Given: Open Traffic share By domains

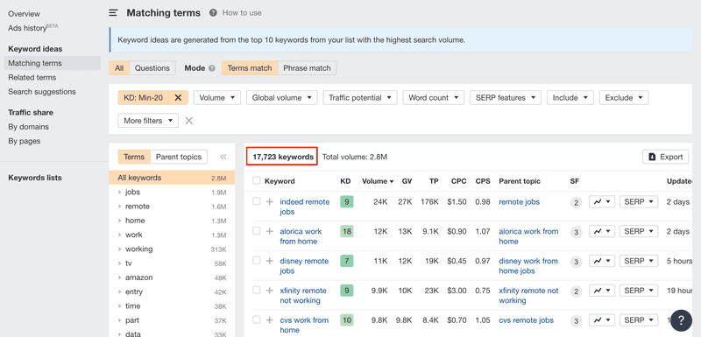Looking at the screenshot, I should point(29,127).
